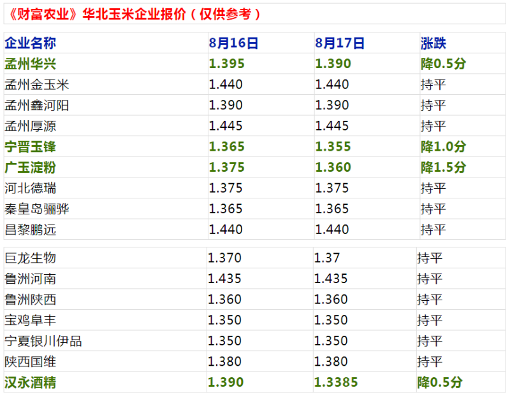Click the 昌黎鹏远 company cell
The height and width of the screenshot is (395, 510).
click(30, 230)
